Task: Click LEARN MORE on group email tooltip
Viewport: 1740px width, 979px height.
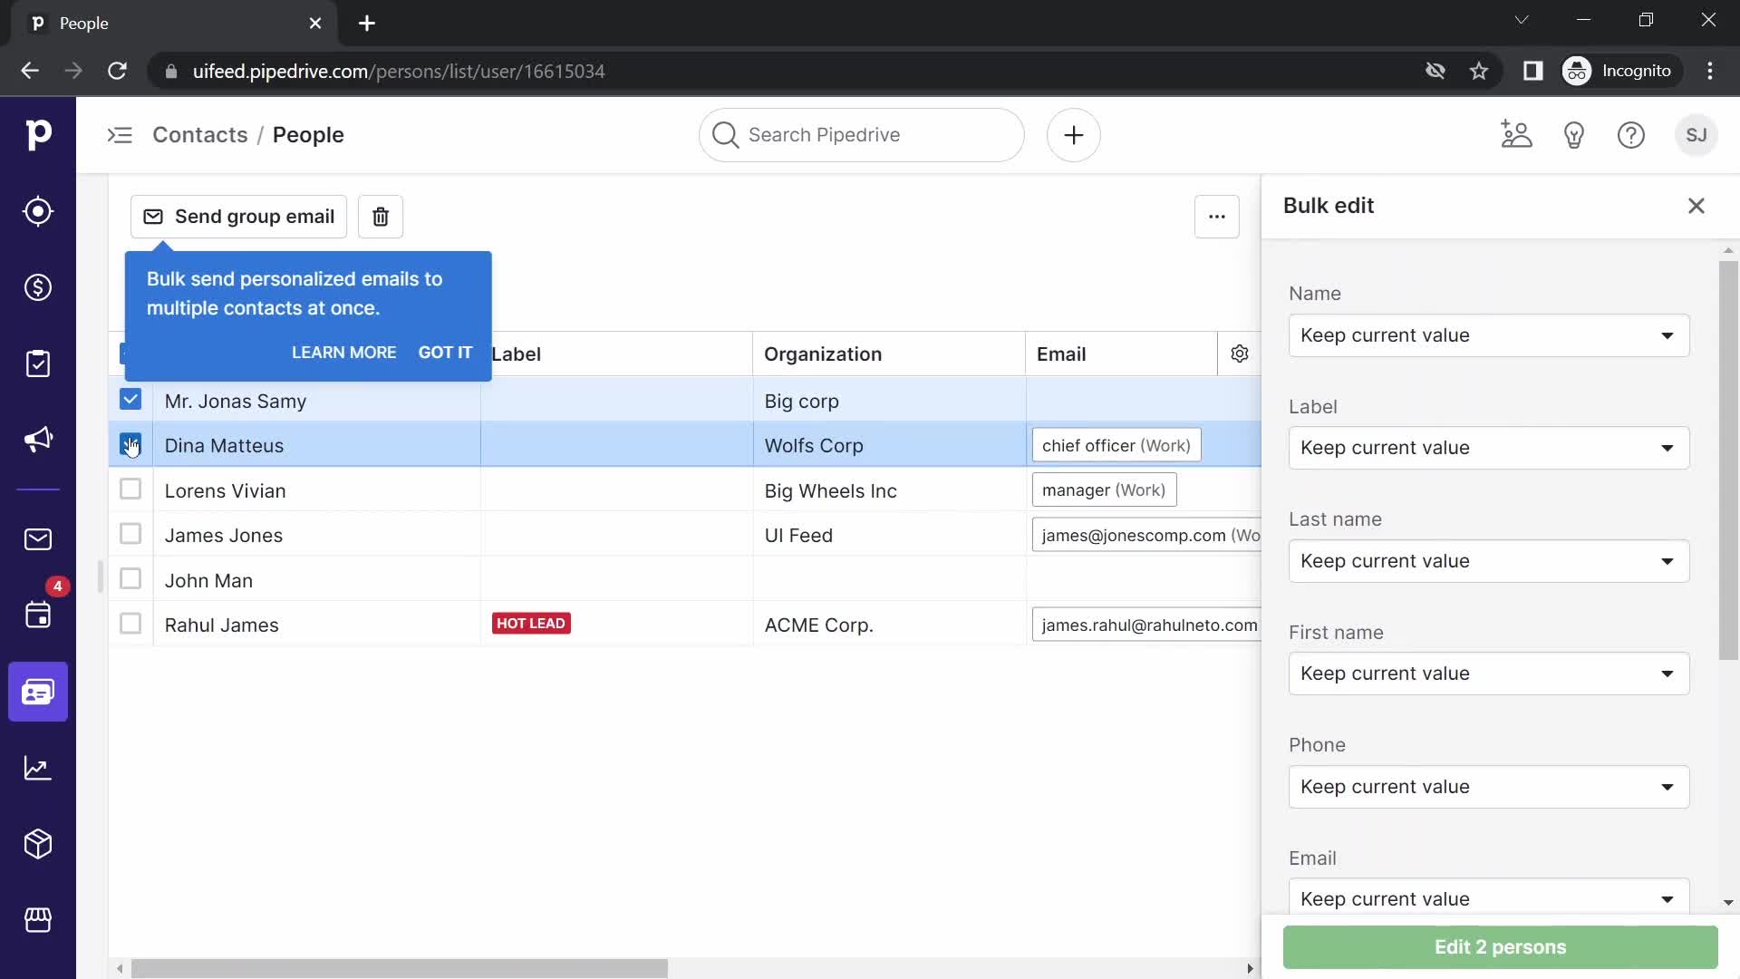Action: [x=344, y=352]
